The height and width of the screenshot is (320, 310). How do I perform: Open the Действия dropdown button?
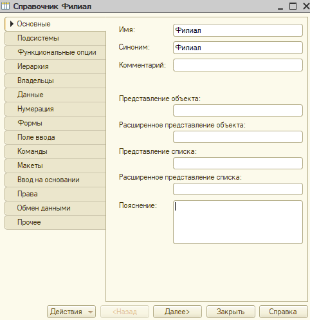(x=71, y=312)
